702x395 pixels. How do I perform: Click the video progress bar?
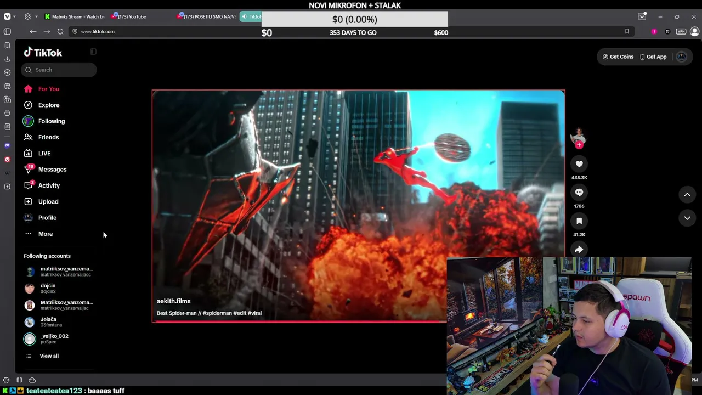299,321
